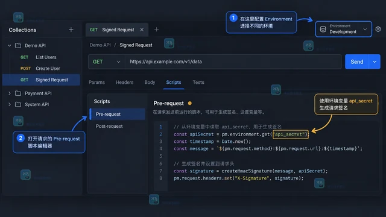
Task: Click the Collections panel title
Action: coord(22,30)
